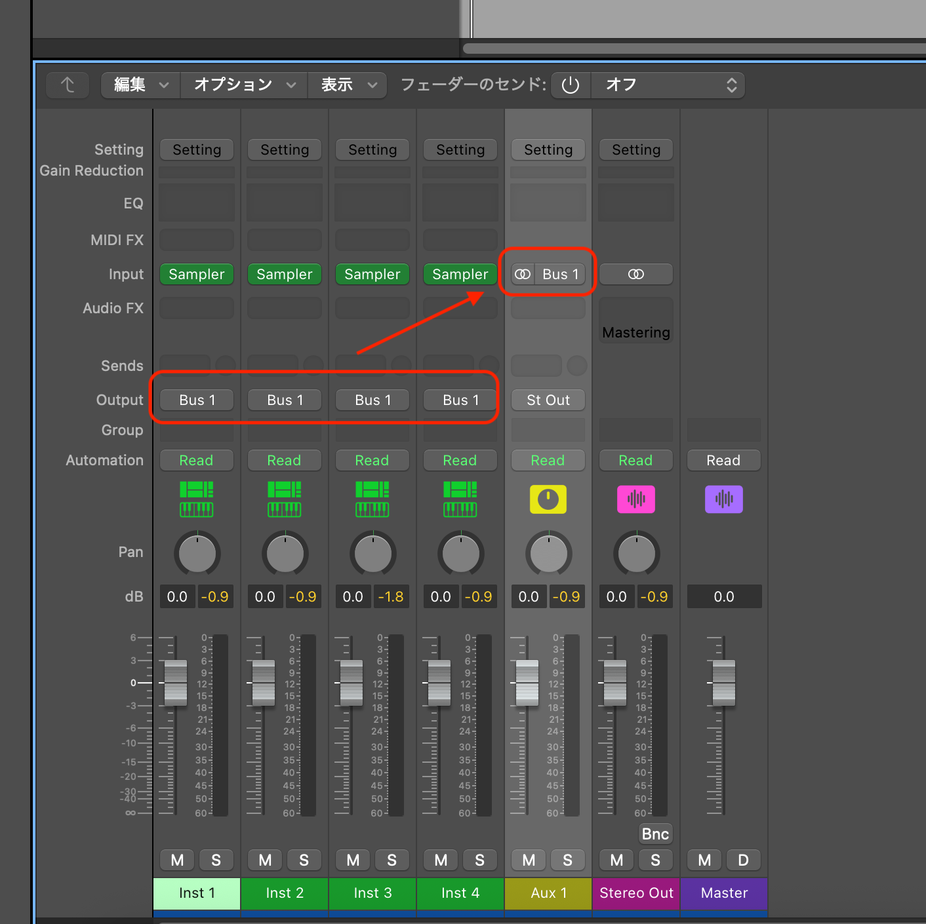Open Aux 1 automation Read mode menu

pos(548,460)
